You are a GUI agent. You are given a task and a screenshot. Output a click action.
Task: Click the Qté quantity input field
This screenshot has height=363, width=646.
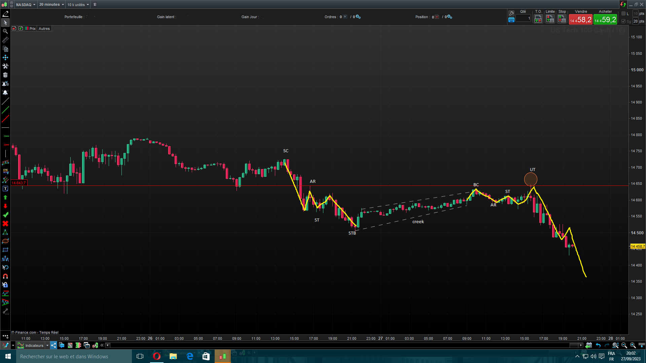point(523,18)
